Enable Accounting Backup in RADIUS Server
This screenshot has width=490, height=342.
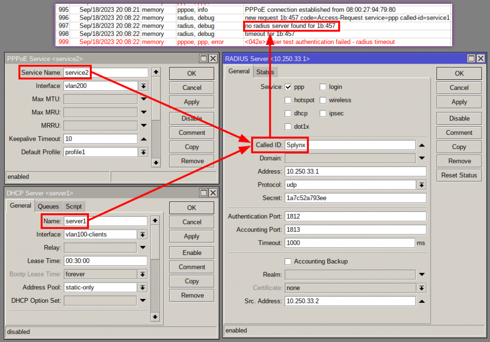point(288,261)
